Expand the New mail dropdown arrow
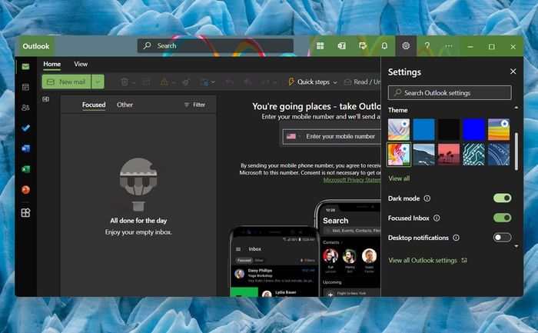This screenshot has width=538, height=333. click(98, 82)
